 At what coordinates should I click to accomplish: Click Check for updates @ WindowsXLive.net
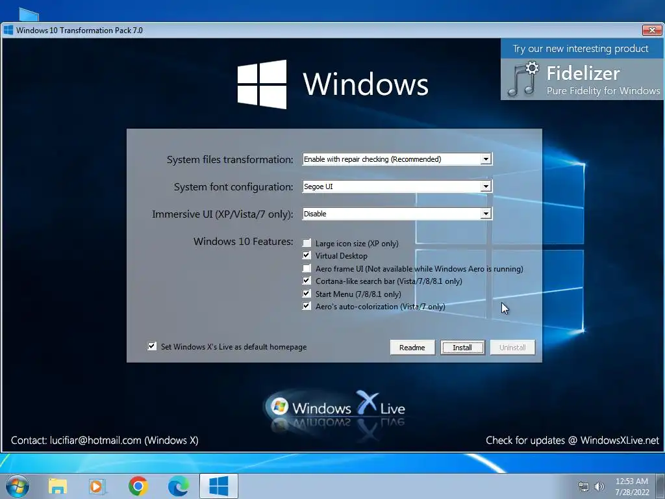572,441
